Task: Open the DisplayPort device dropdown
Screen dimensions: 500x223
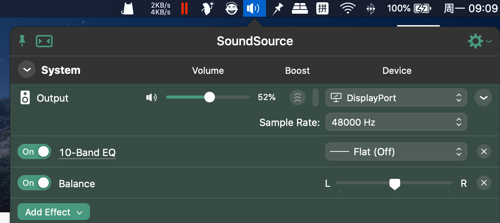Action: click(396, 98)
